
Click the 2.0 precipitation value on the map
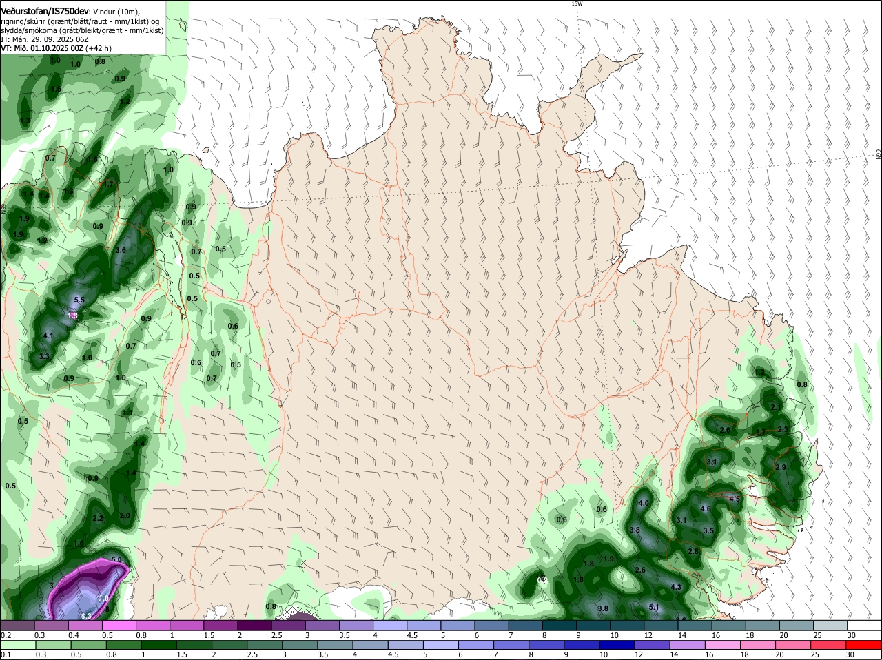pyautogui.click(x=125, y=515)
